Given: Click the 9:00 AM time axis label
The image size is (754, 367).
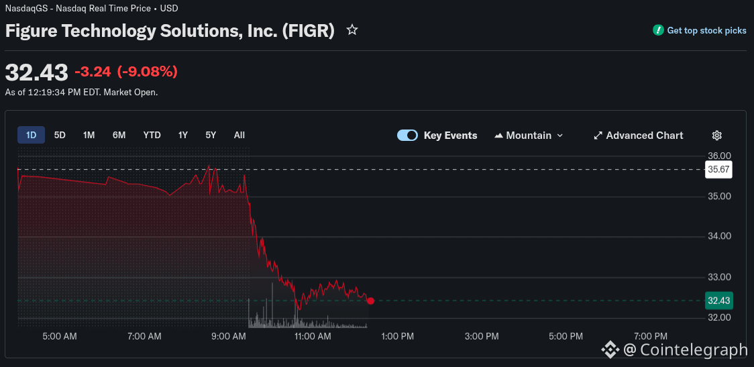Looking at the screenshot, I should point(229,336).
